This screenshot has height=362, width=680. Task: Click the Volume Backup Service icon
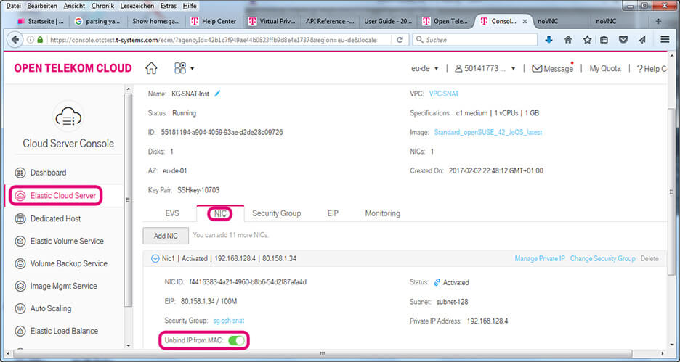[20, 264]
